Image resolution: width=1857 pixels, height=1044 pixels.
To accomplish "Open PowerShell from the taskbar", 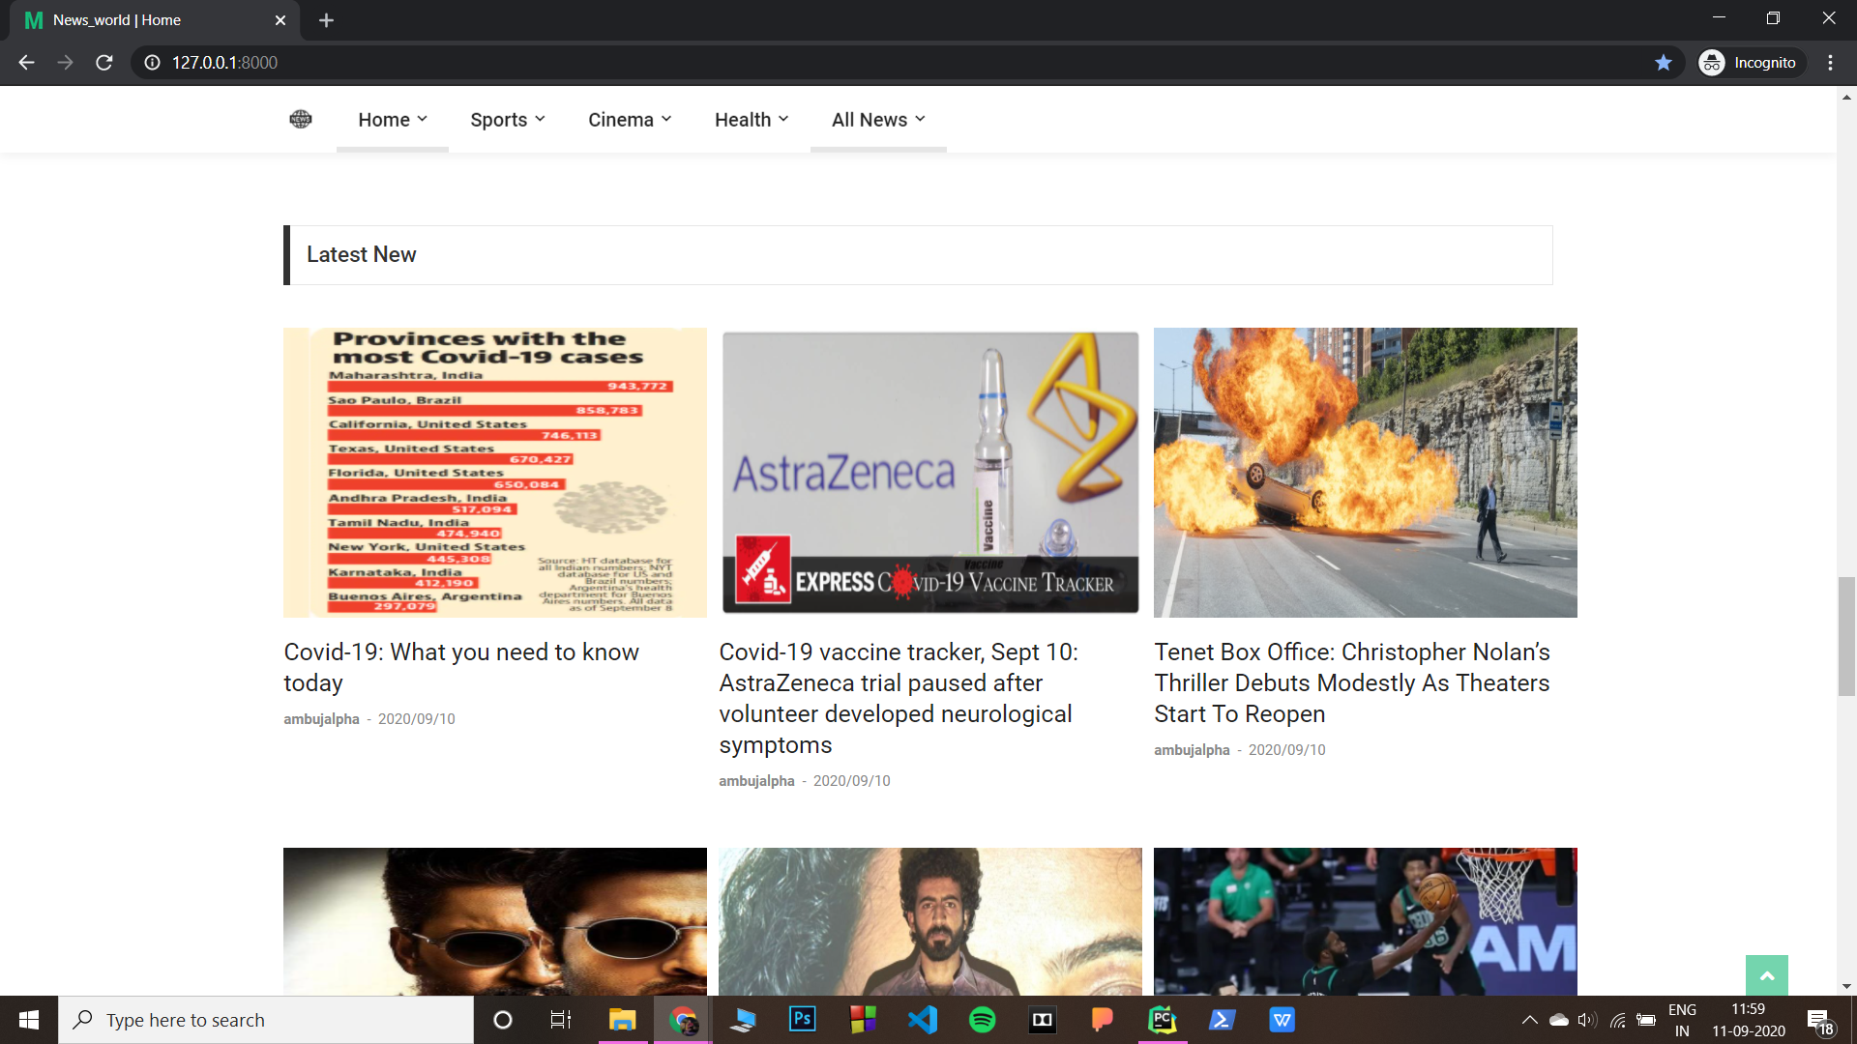I will (1223, 1020).
